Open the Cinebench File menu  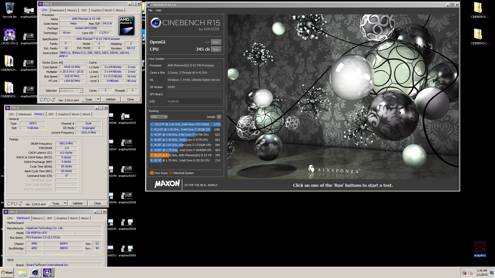[150, 10]
